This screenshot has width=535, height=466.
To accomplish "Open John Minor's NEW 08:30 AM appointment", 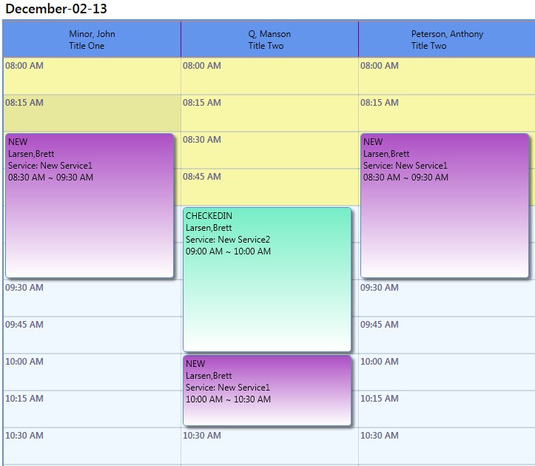I will click(x=90, y=206).
